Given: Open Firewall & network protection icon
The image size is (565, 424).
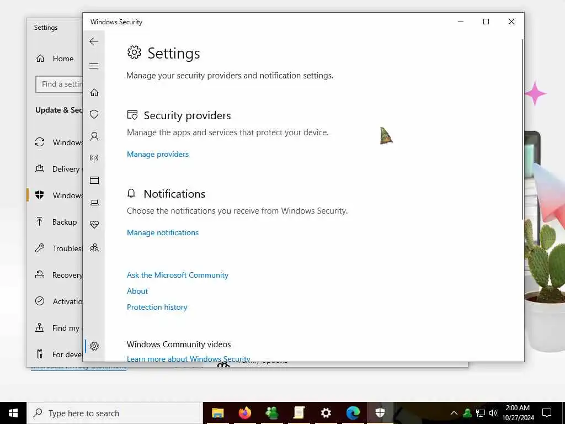Looking at the screenshot, I should click(x=94, y=158).
